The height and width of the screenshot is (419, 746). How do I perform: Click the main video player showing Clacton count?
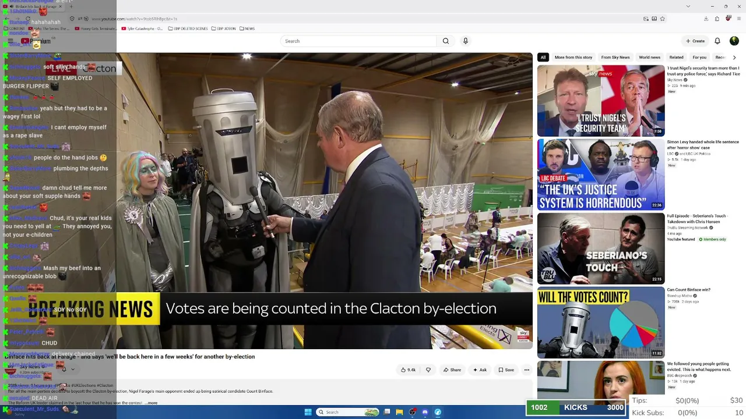(x=324, y=201)
